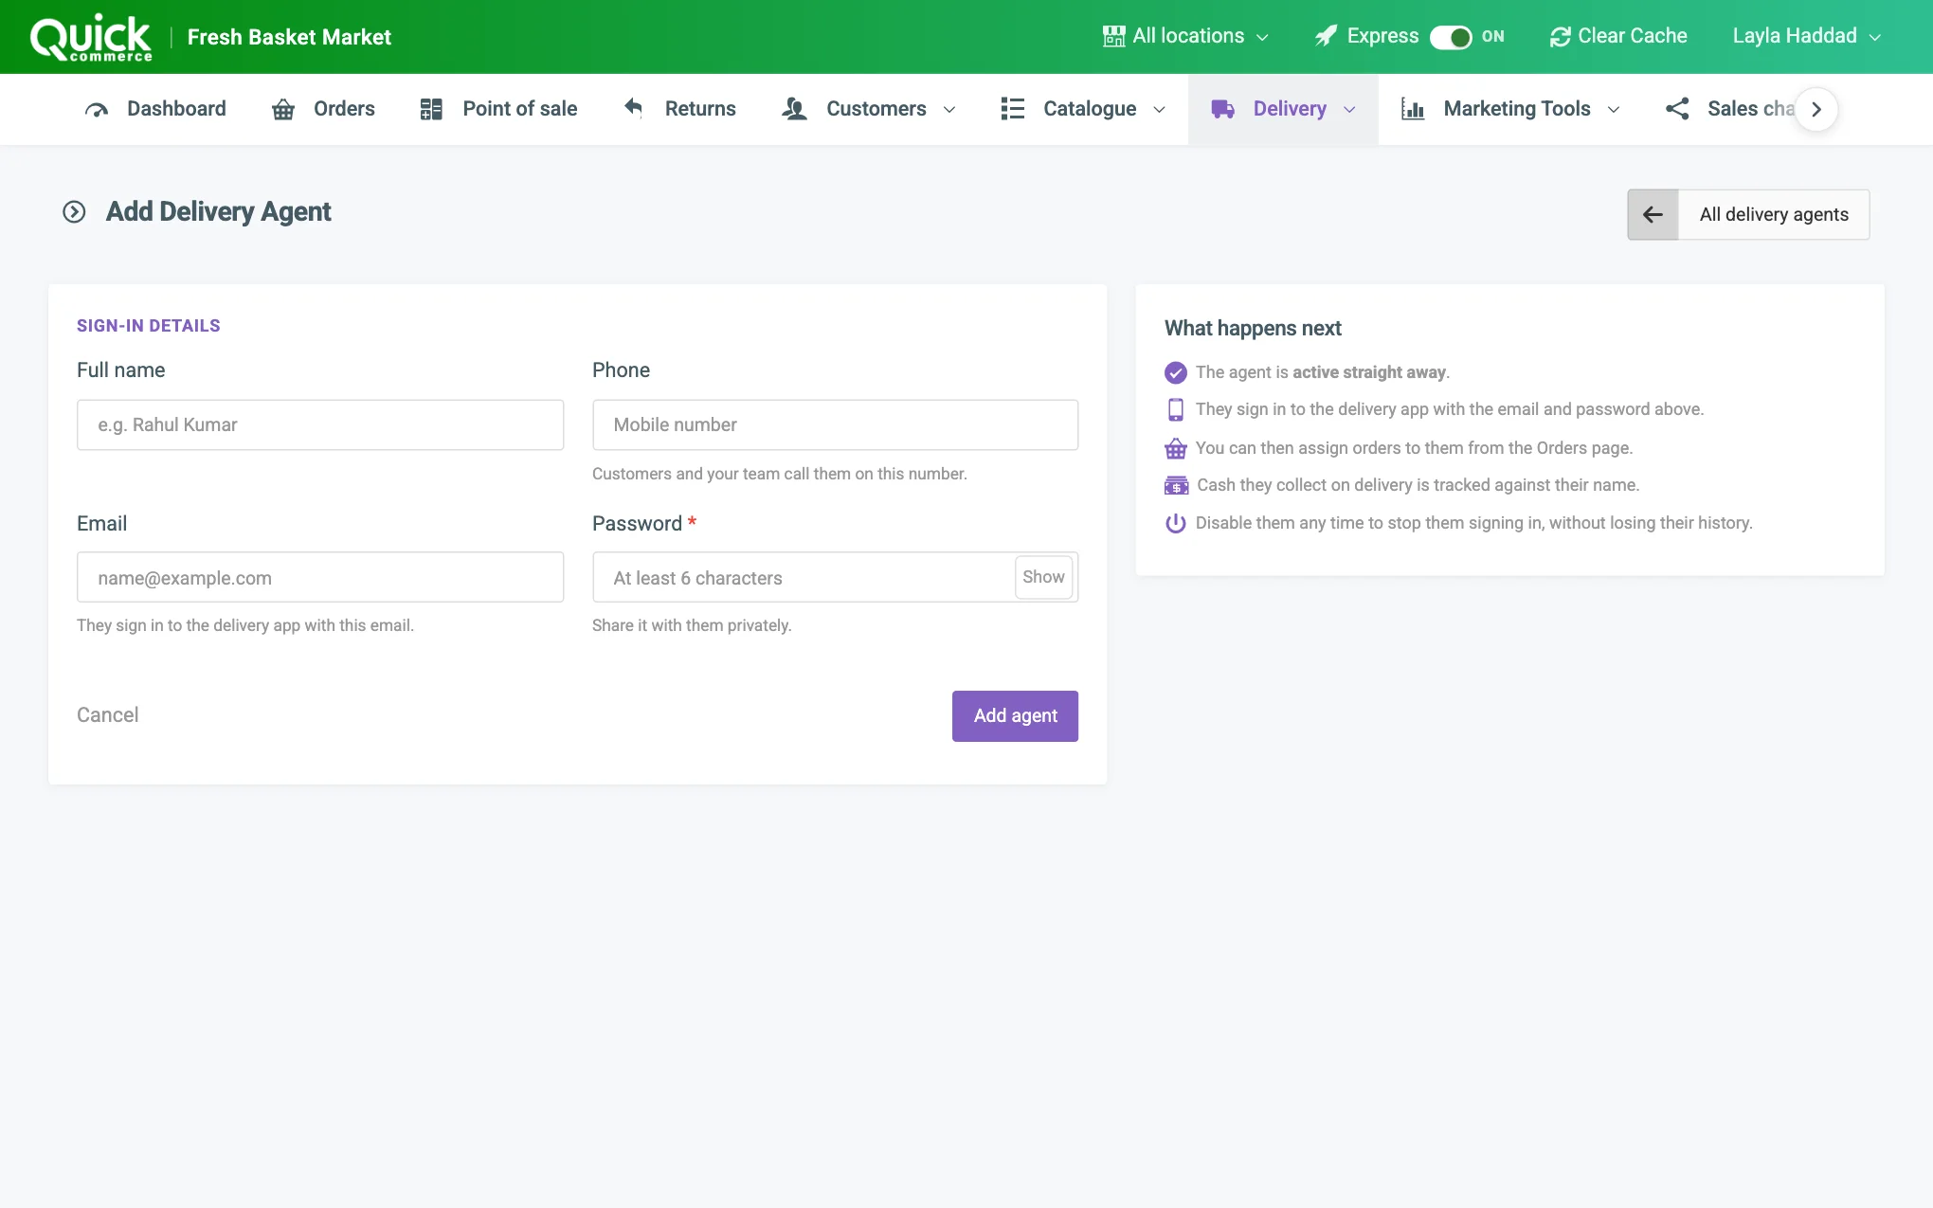Click the Customers person icon

click(x=794, y=109)
